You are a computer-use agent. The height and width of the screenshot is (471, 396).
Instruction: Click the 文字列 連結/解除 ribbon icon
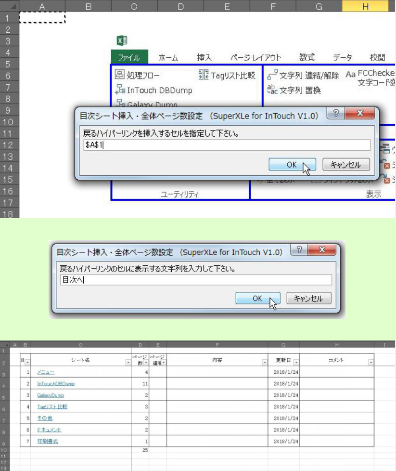(272, 75)
